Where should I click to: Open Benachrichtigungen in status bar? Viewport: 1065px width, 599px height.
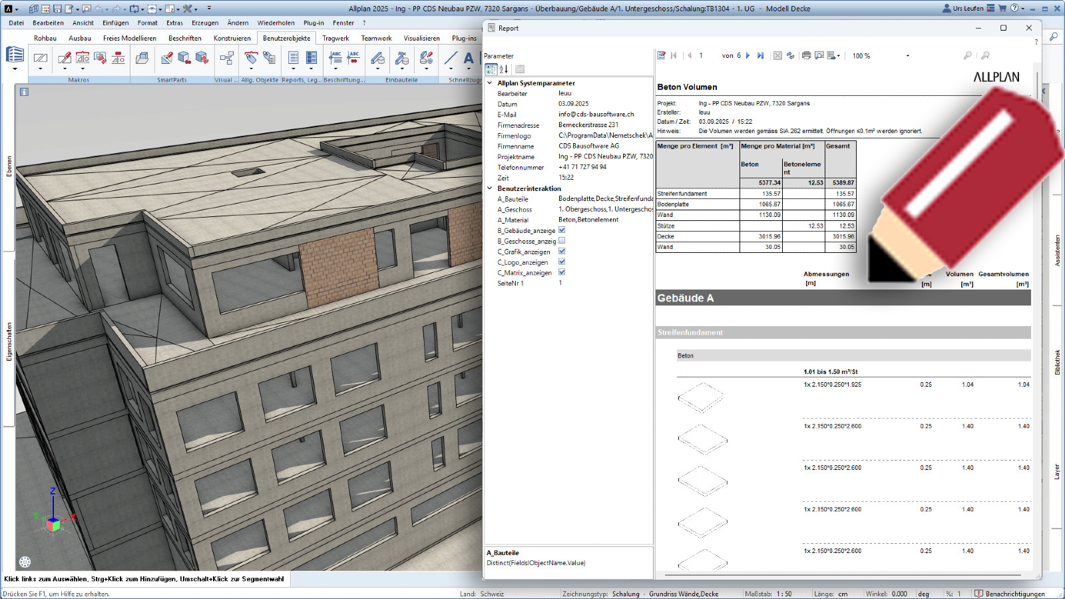(1010, 594)
